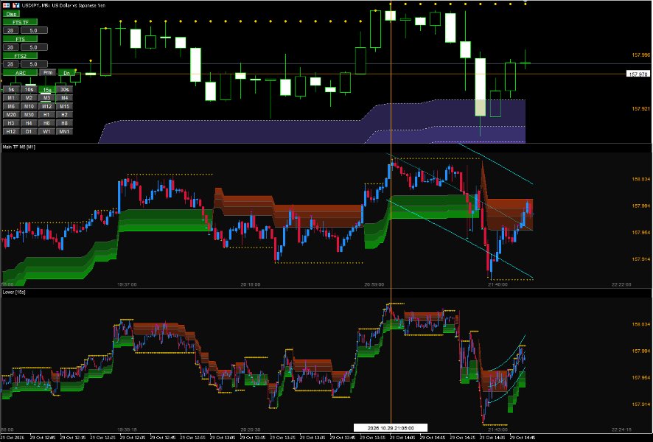Toggle the FTS2 indicator button
This screenshot has width=653, height=442.
20,55
